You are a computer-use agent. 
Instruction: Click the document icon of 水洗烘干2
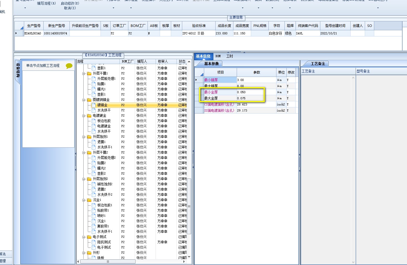(x=94, y=195)
